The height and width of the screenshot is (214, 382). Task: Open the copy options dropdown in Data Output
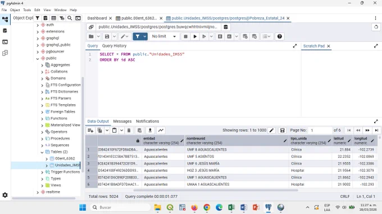(107, 131)
